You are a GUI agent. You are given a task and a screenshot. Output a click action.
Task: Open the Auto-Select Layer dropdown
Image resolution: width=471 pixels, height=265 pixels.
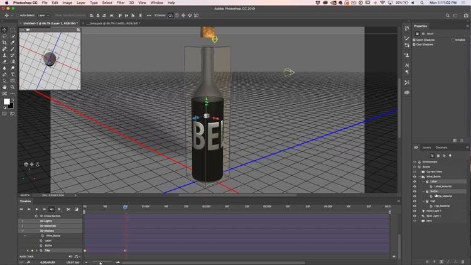(43, 15)
